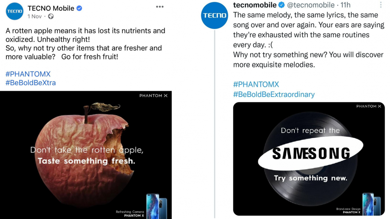
Task: Open the #BeBoldBeExtraordinary hashtag
Action: [x=274, y=94]
